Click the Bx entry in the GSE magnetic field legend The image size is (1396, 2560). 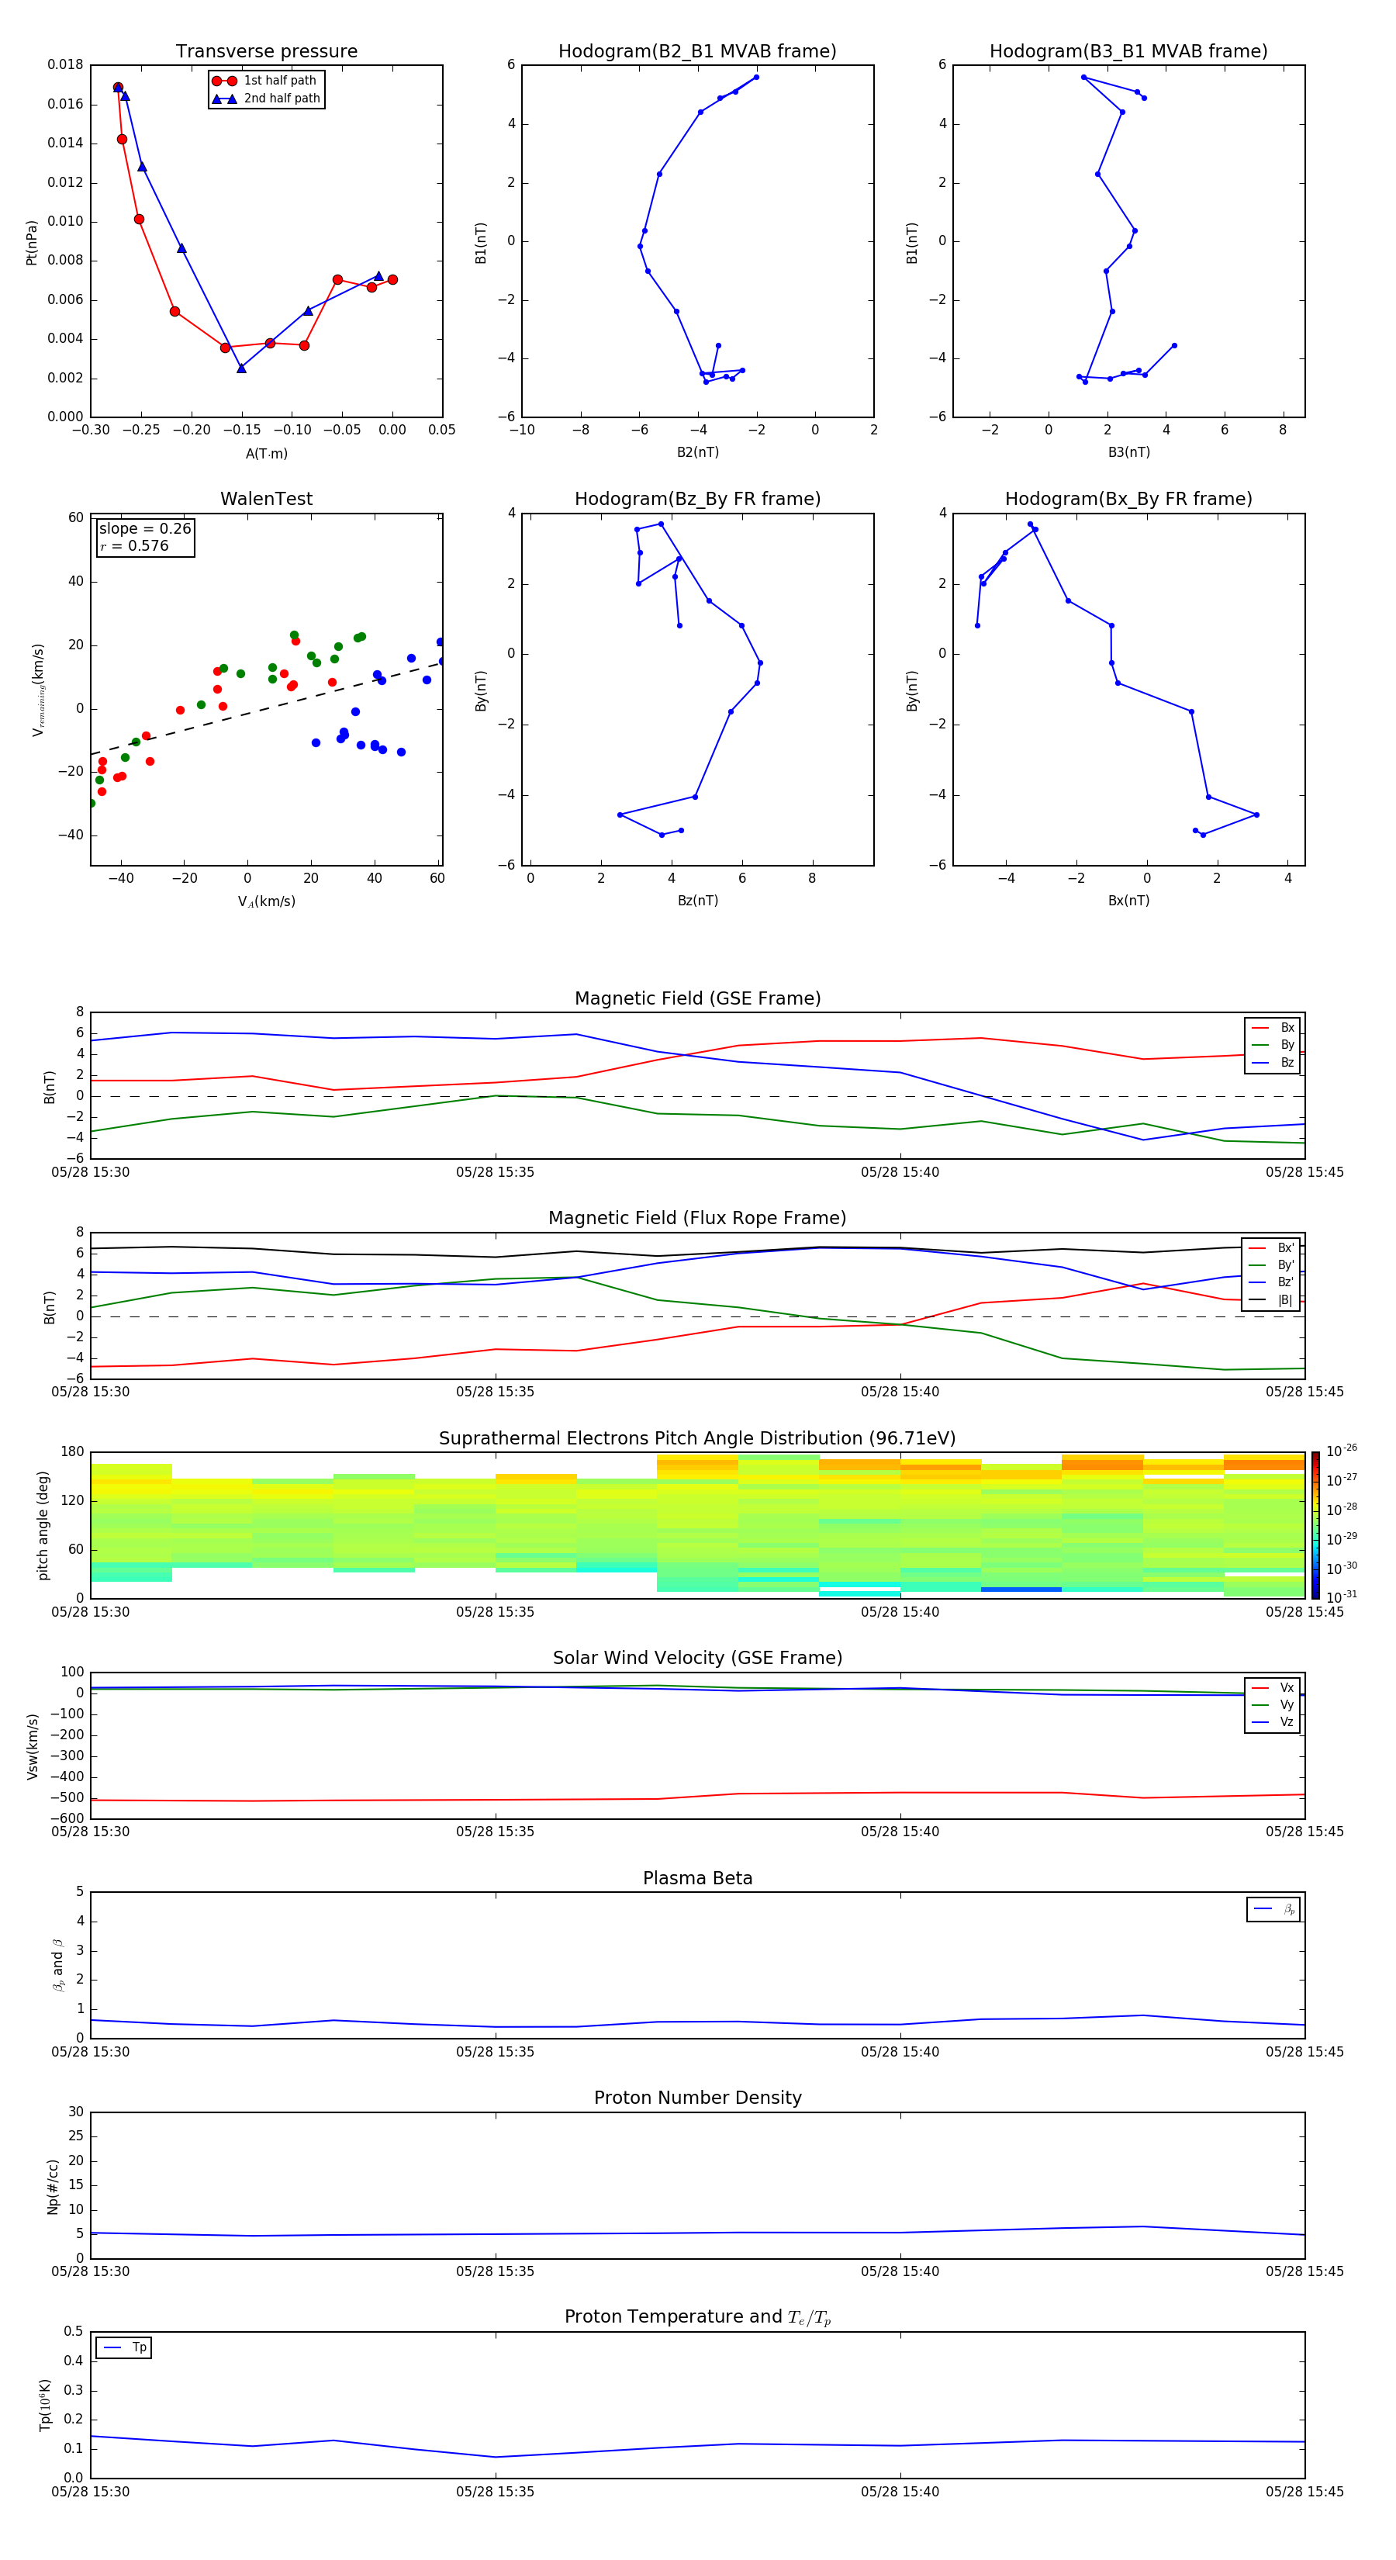1273,1029
